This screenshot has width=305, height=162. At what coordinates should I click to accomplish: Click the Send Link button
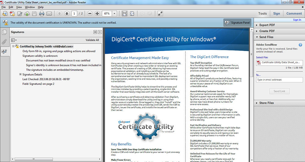pyautogui.click(x=279, y=91)
